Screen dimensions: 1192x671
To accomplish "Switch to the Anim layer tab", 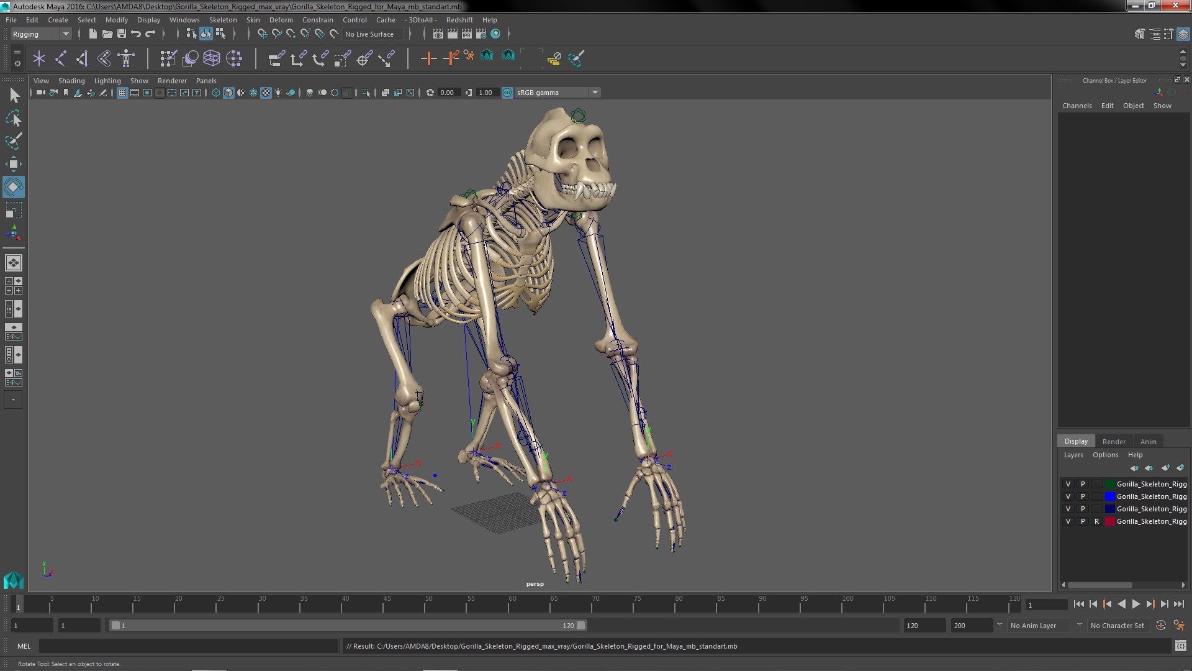I will click(1148, 442).
